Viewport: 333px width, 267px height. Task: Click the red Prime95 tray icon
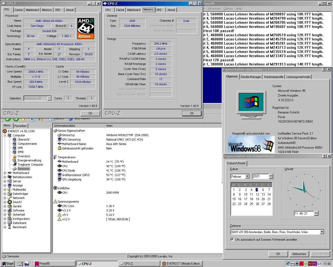[301, 264]
